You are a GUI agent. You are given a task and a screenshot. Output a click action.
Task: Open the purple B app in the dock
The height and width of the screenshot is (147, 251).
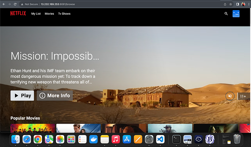tap(210, 139)
